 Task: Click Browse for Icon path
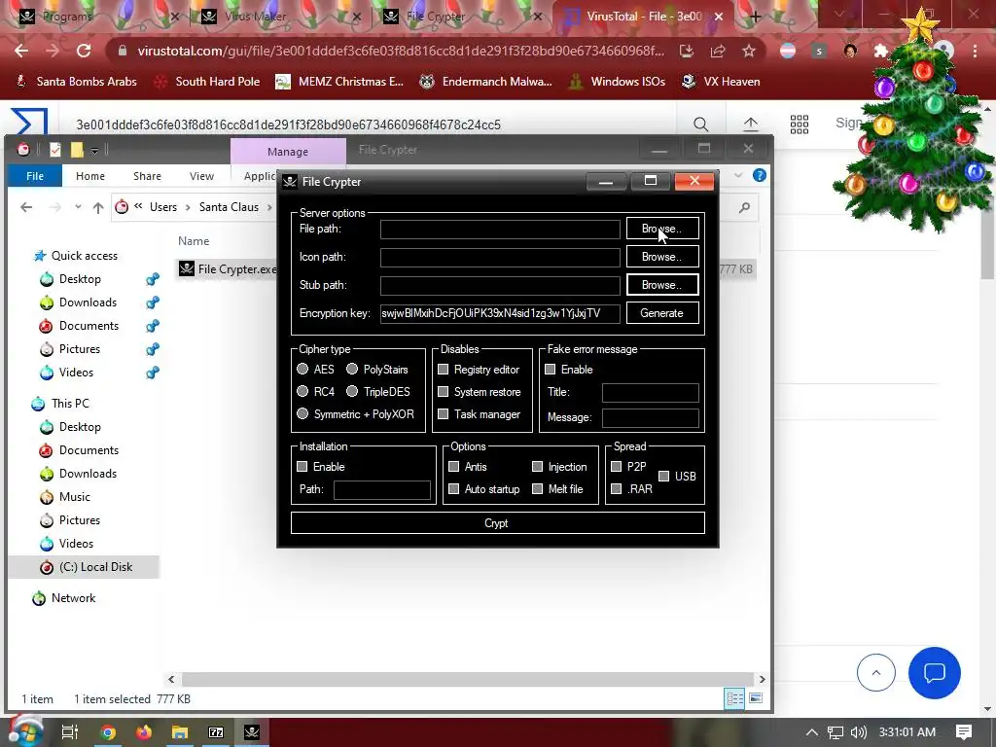[661, 257]
